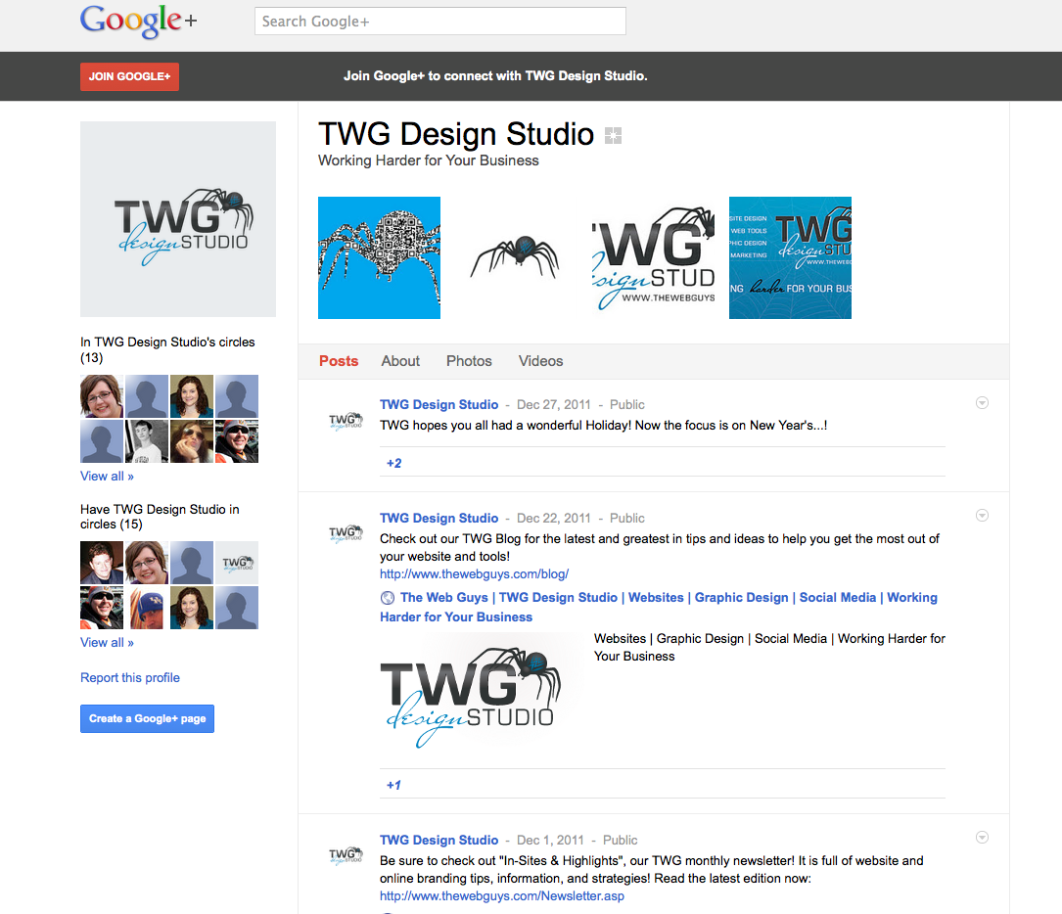1062x914 pixels.
Task: Click Report this profile link
Action: click(x=130, y=678)
